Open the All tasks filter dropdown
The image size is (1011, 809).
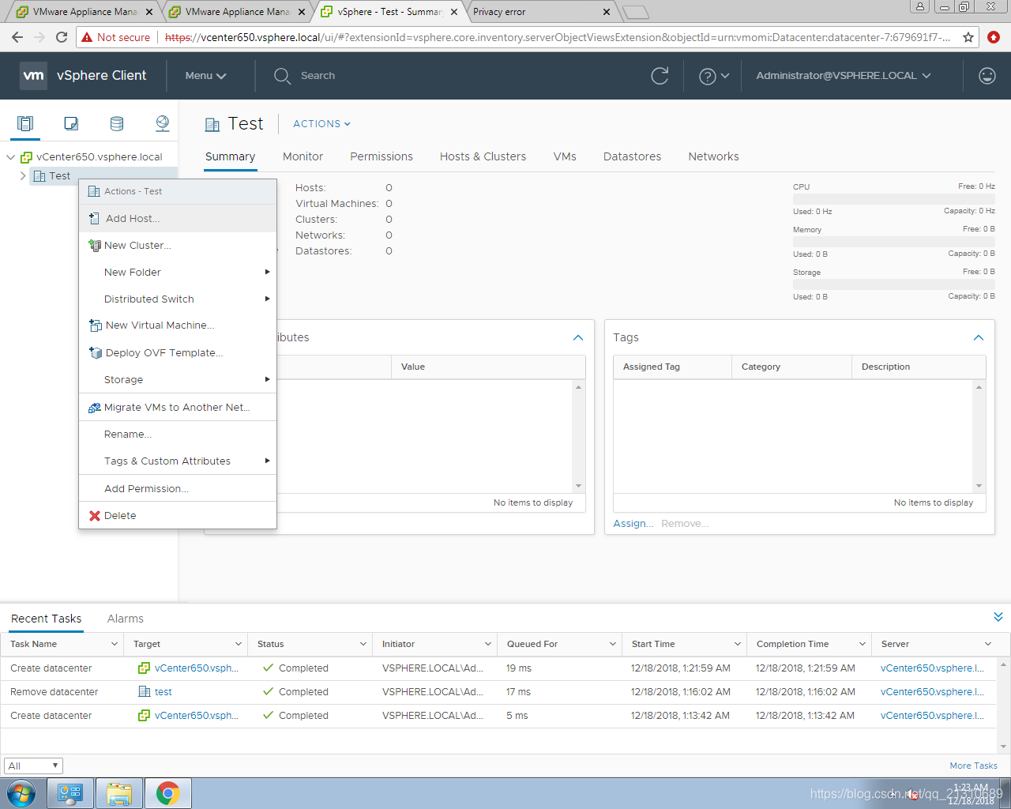[33, 766]
